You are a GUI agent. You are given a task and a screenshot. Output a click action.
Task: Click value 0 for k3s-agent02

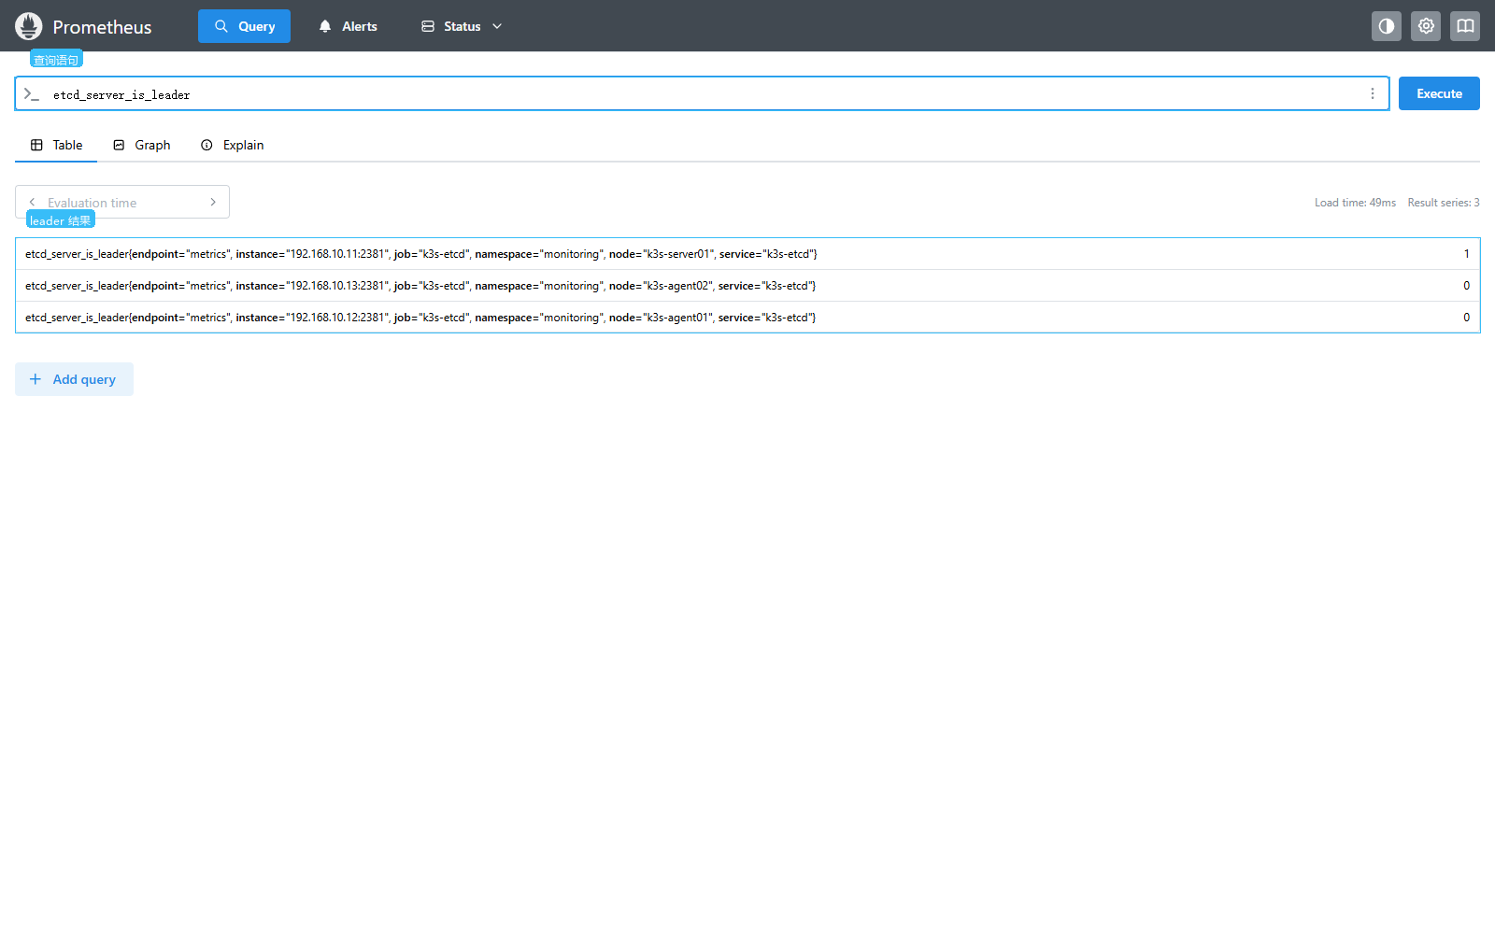click(x=1467, y=286)
